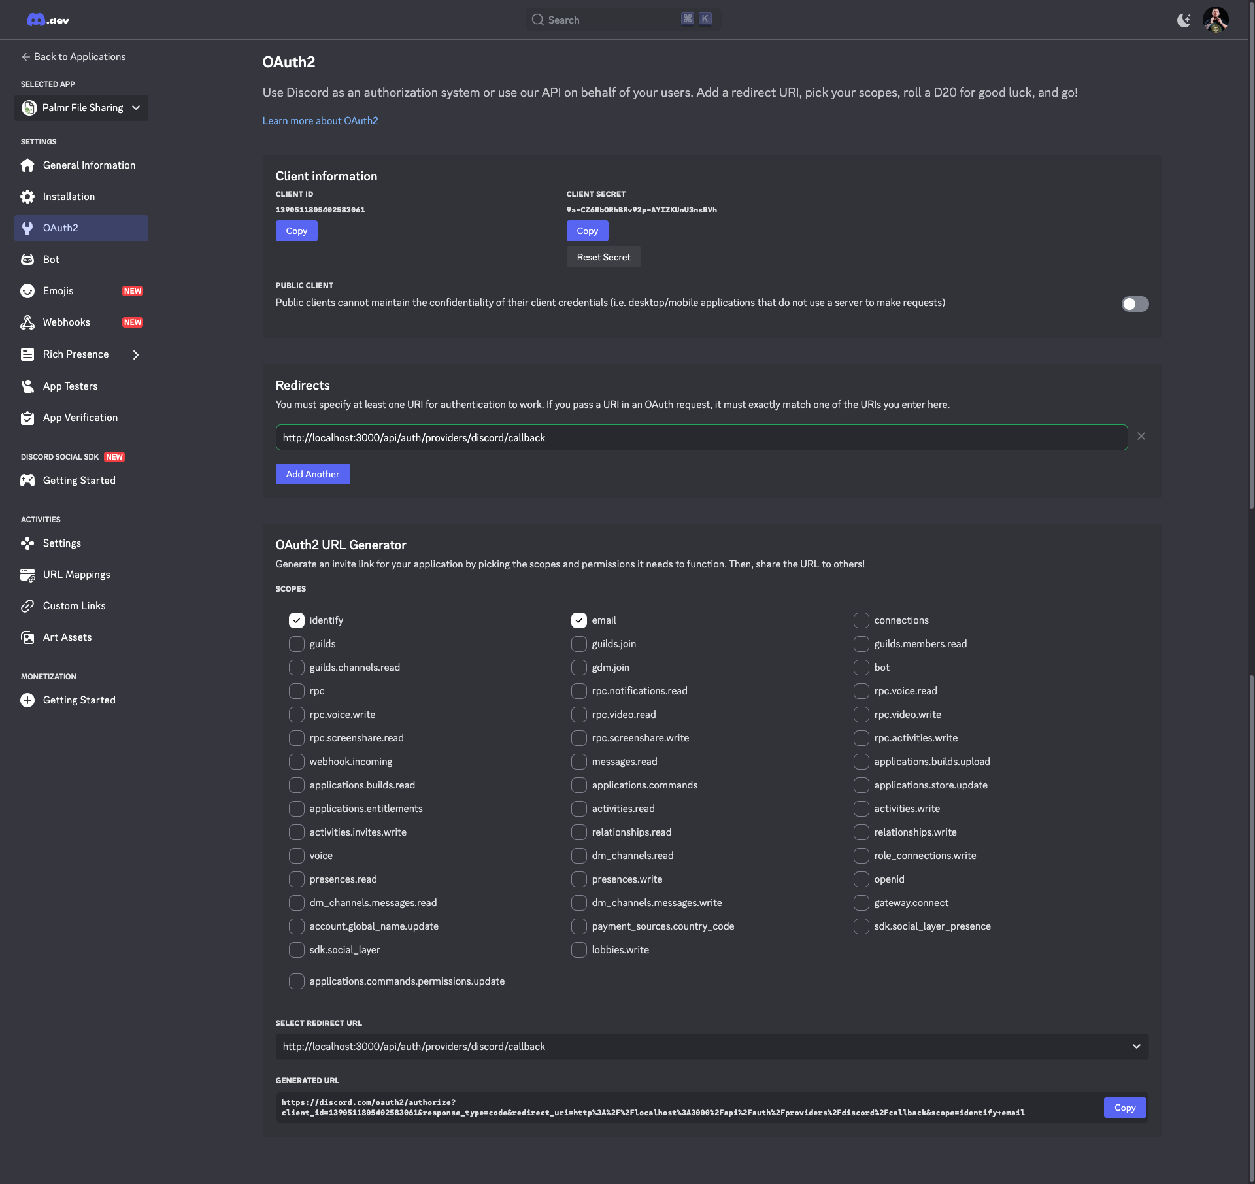This screenshot has width=1255, height=1184.
Task: Navigate to the Webhooks page
Action: [81, 322]
